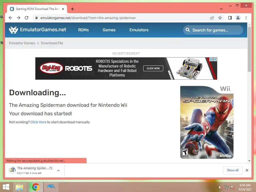Open a new tab with the plus button
The image size is (256, 192).
72,9
